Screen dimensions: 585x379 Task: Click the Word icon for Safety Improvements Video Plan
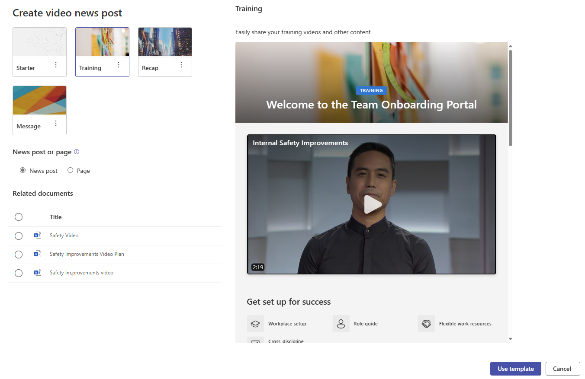pyautogui.click(x=38, y=254)
